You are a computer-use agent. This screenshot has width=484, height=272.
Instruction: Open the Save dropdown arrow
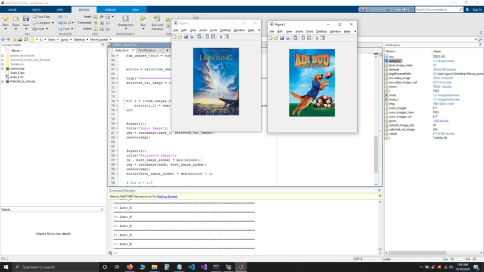26,29
